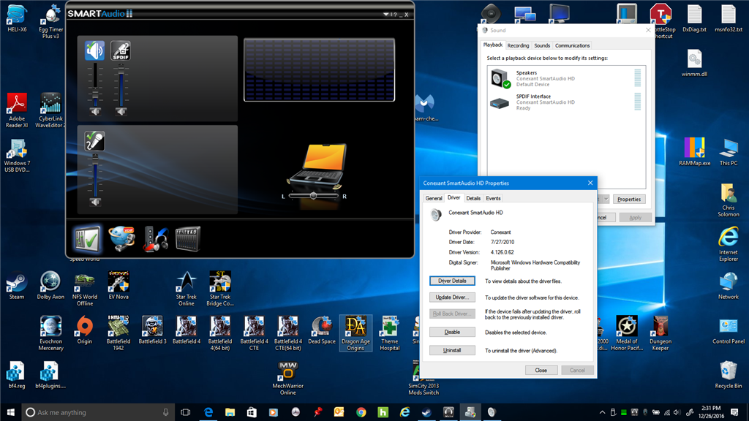Open Steam from the desktop
749x421 pixels.
[17, 285]
